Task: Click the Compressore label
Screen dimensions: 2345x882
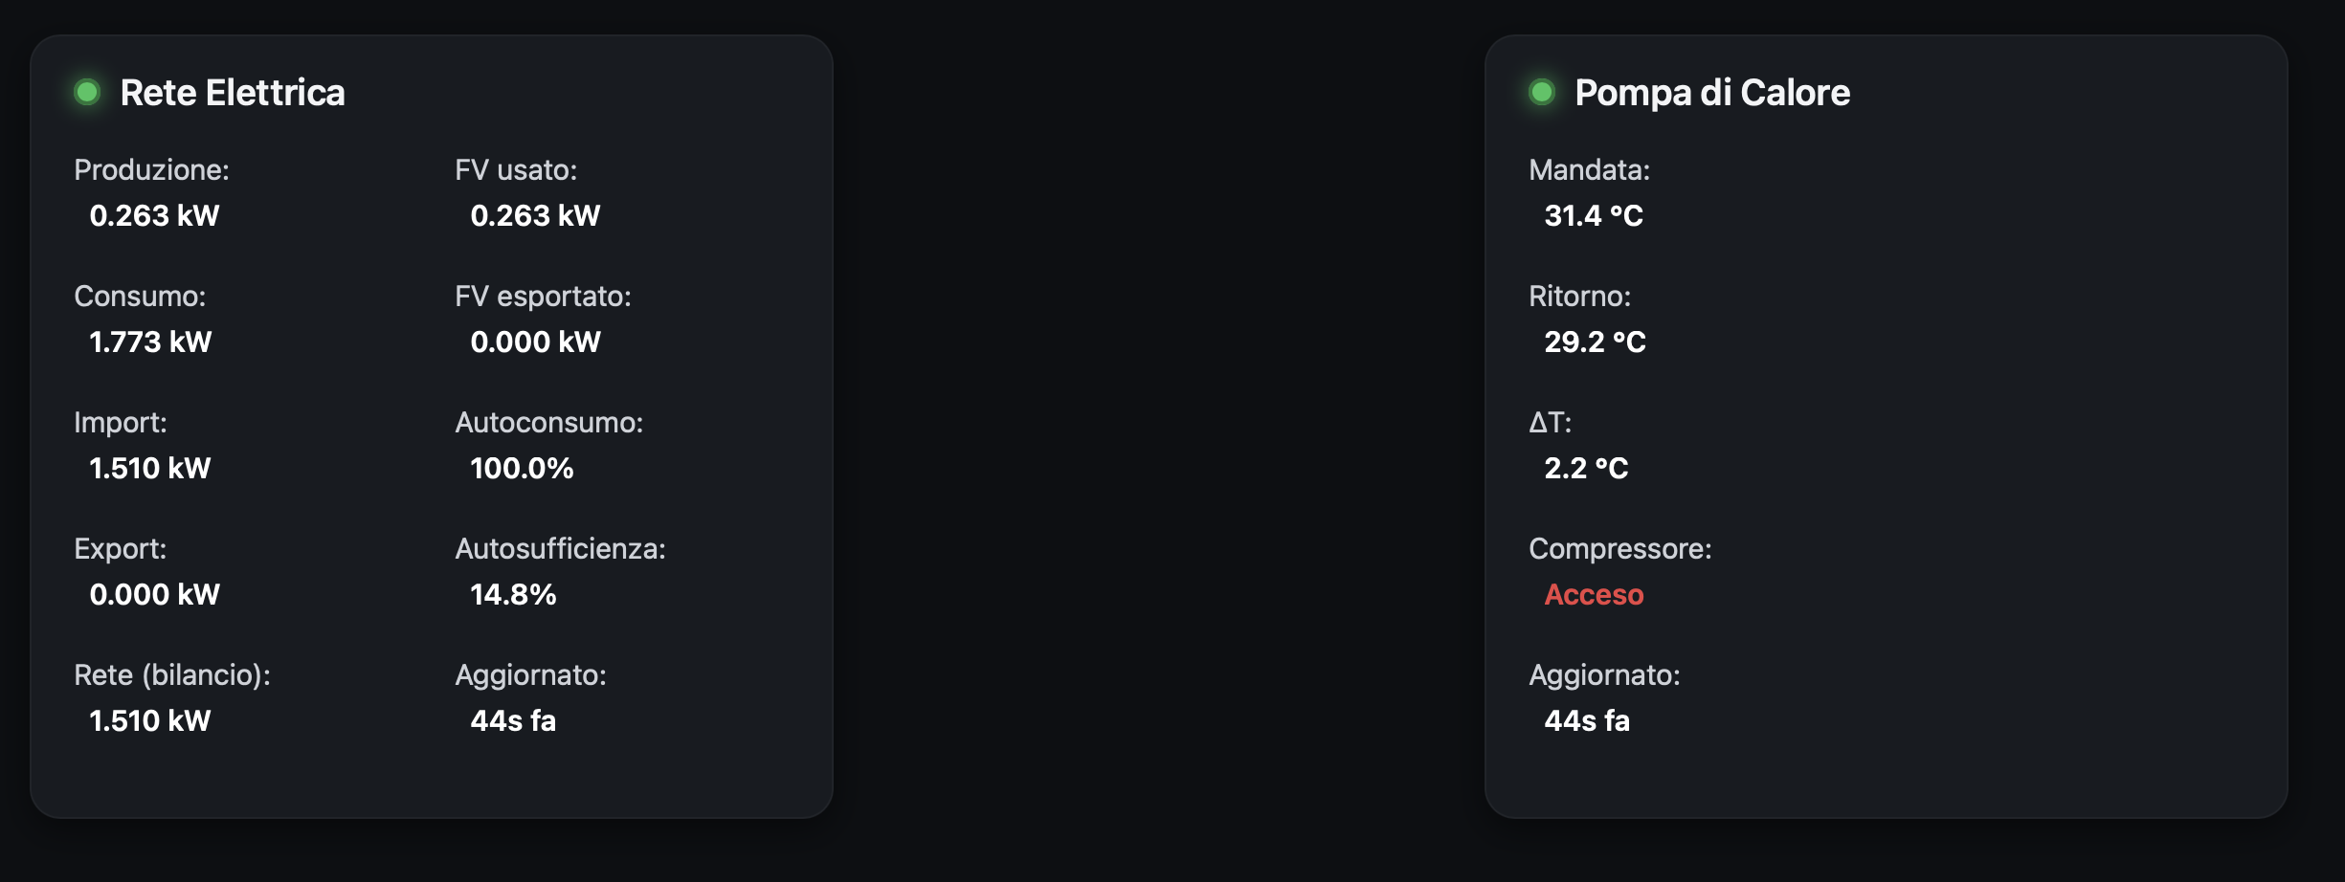Action: (x=1619, y=548)
